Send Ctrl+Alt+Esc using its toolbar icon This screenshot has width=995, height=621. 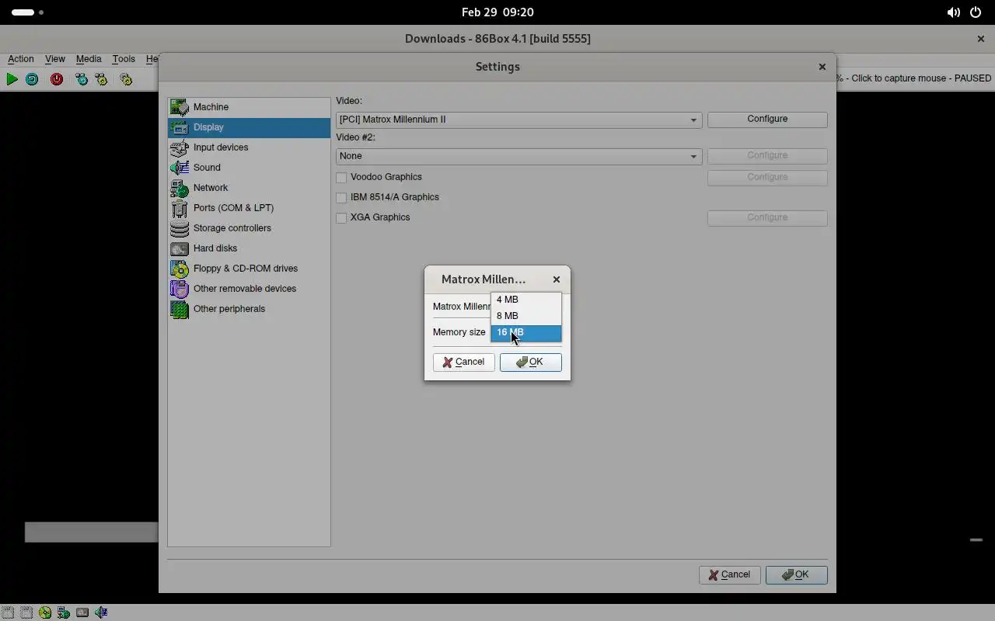coord(101,79)
